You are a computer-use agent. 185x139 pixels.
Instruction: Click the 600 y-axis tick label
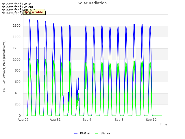pos(18,82)
